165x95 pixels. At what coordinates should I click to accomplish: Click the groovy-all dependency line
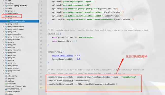coord(85,9)
